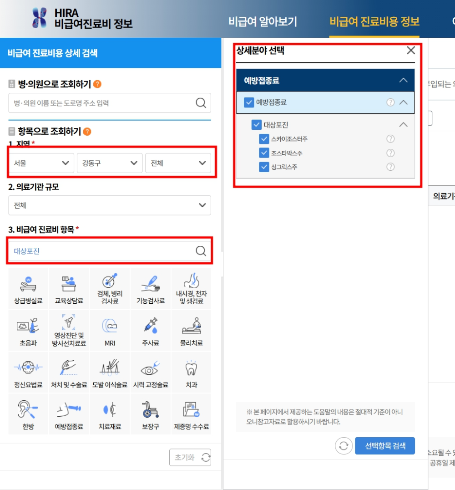This screenshot has height=490, width=455.
Task: Click the 초기화 reset button
Action: point(191,457)
